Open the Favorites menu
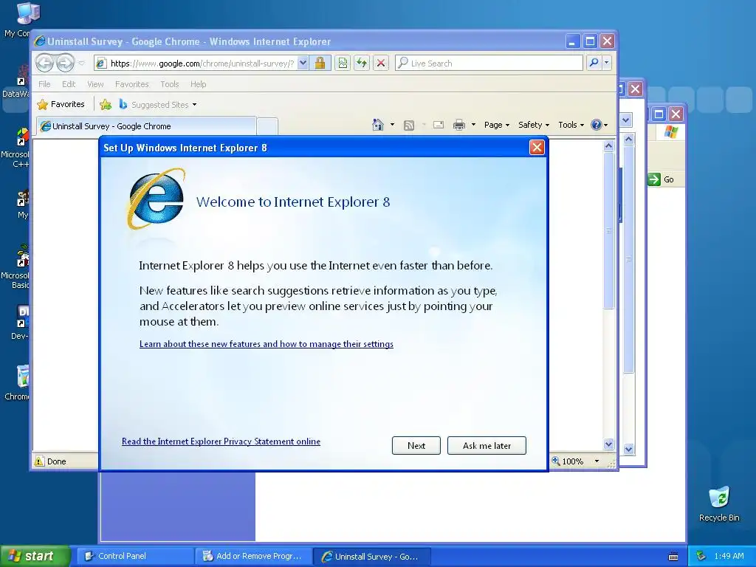 coord(131,84)
